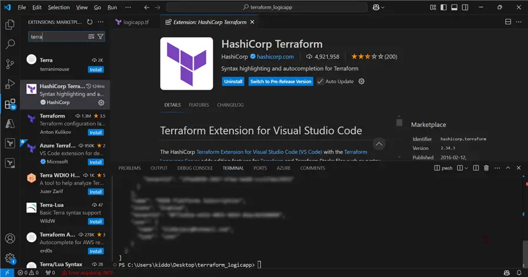
Task: Open the Extensions view icon
Action: tap(10, 104)
